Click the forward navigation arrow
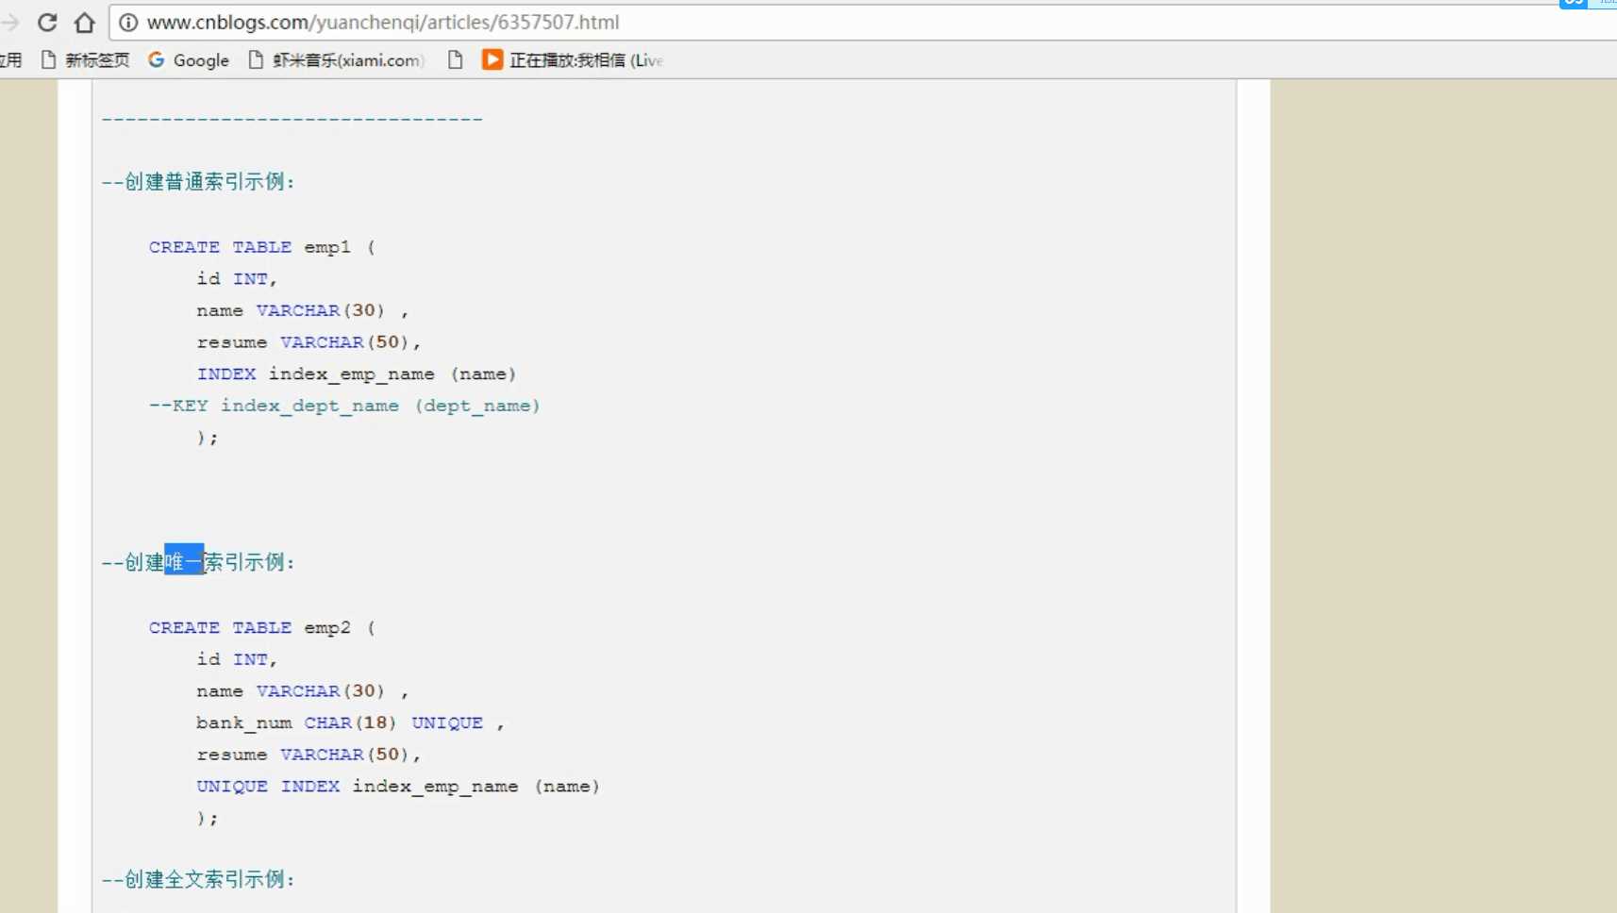This screenshot has width=1617, height=913. (x=9, y=22)
